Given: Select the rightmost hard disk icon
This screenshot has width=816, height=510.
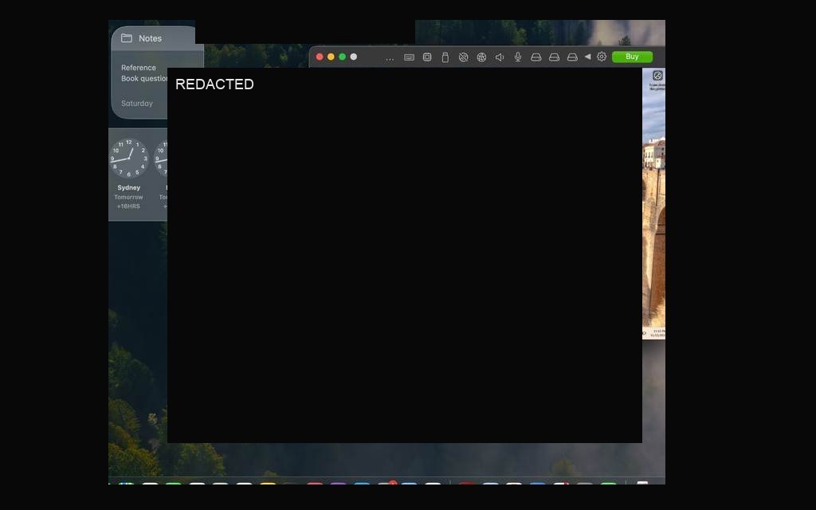Looking at the screenshot, I should (572, 57).
